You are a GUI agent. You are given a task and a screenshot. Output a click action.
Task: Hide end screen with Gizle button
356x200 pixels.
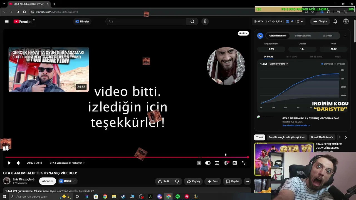tap(243, 33)
